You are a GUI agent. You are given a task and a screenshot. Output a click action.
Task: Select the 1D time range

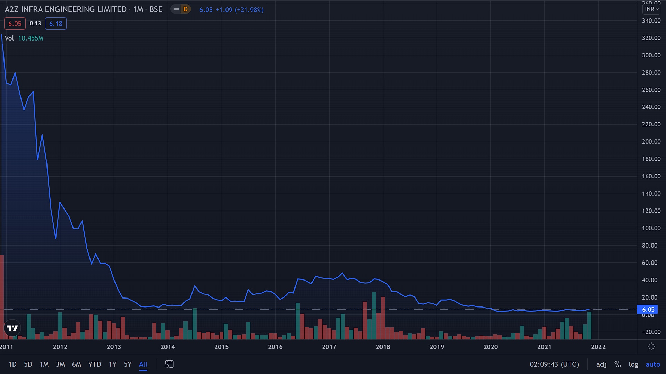point(12,364)
